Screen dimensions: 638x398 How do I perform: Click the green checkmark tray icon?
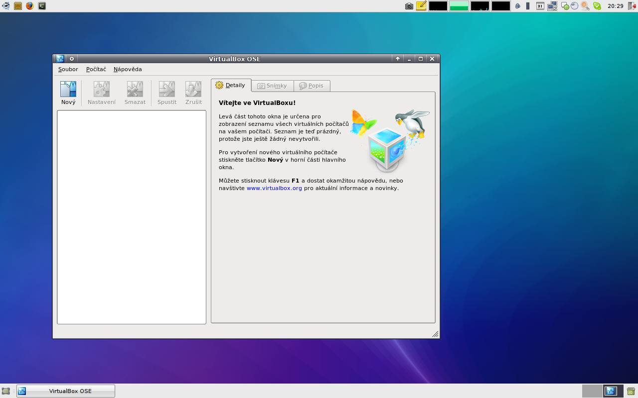(x=597, y=6)
